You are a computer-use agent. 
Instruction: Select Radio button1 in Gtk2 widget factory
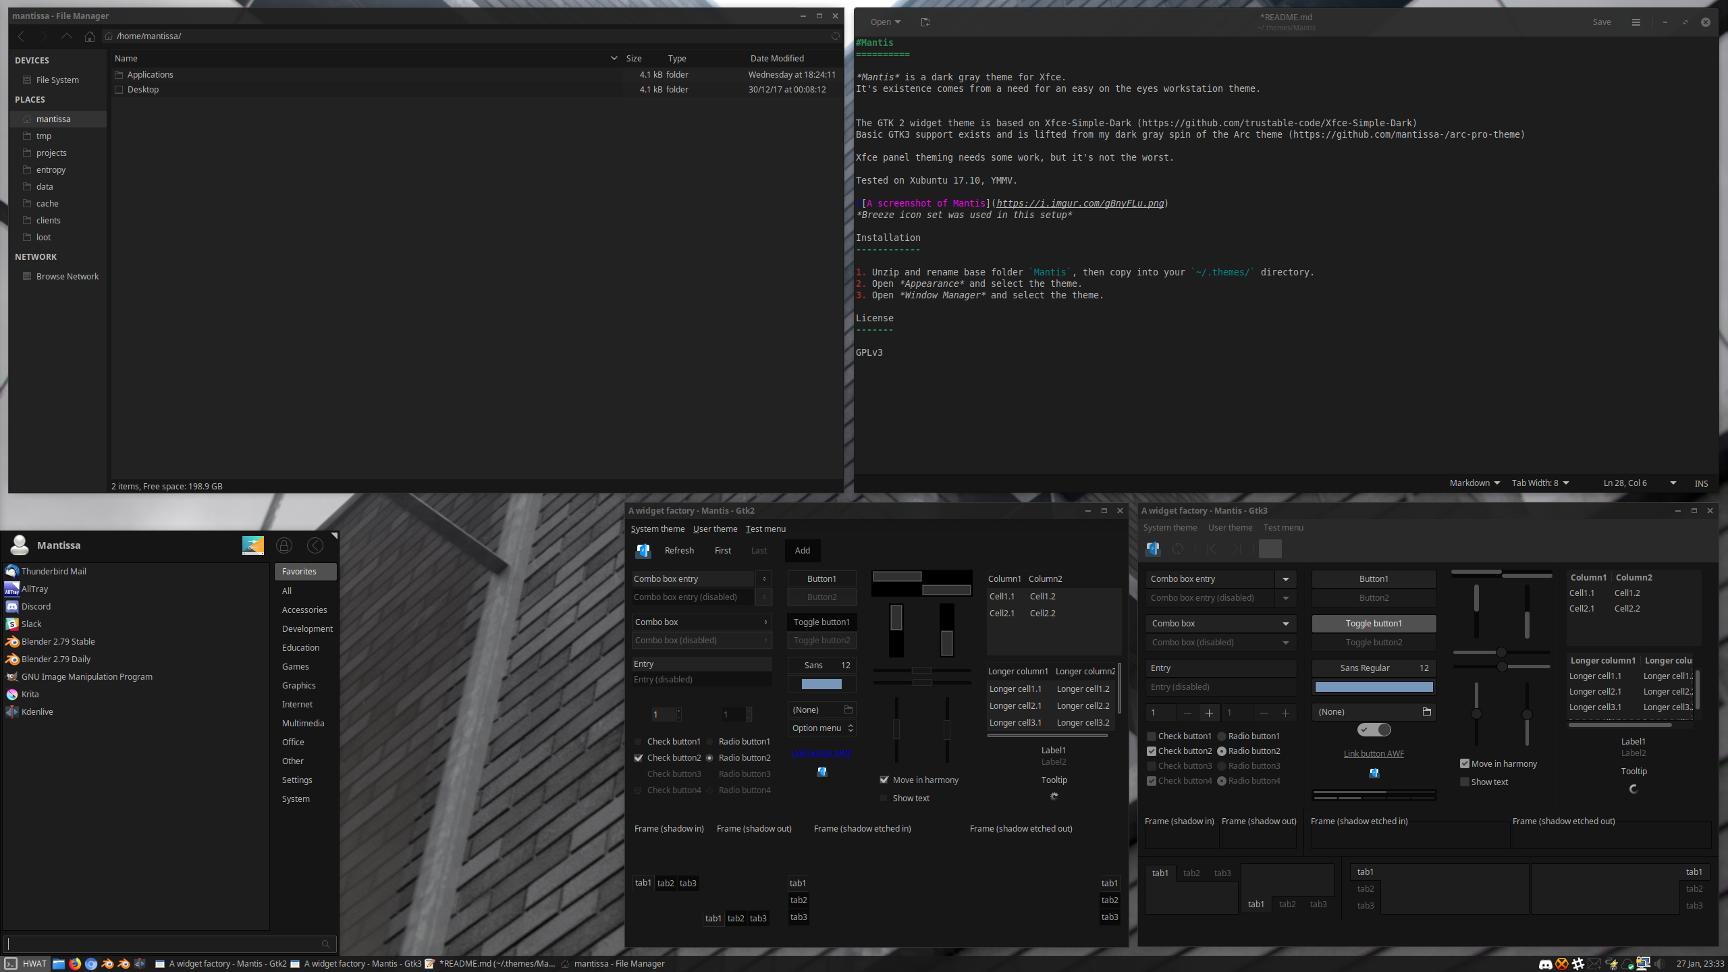coord(710,742)
